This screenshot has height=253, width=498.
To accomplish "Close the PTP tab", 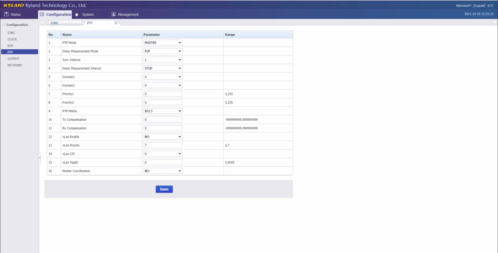I will click(x=116, y=23).
